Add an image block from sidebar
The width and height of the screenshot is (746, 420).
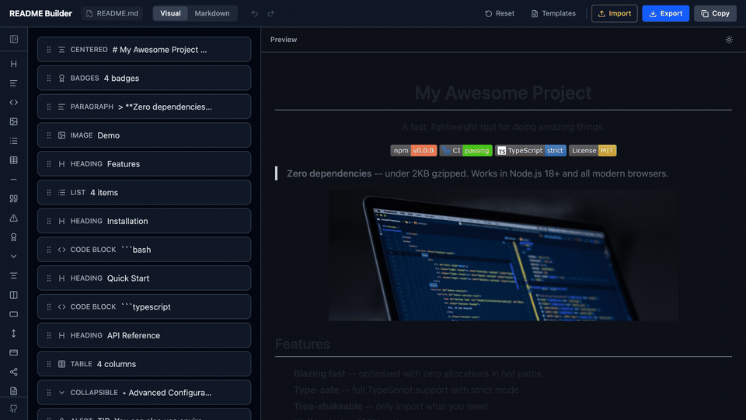click(x=14, y=122)
